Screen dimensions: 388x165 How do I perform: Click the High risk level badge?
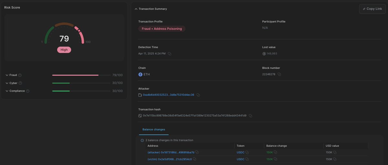click(x=64, y=50)
